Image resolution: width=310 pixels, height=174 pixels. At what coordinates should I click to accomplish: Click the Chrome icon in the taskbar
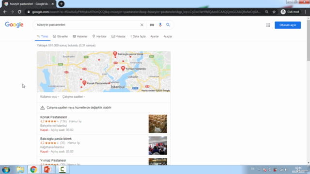(33, 170)
